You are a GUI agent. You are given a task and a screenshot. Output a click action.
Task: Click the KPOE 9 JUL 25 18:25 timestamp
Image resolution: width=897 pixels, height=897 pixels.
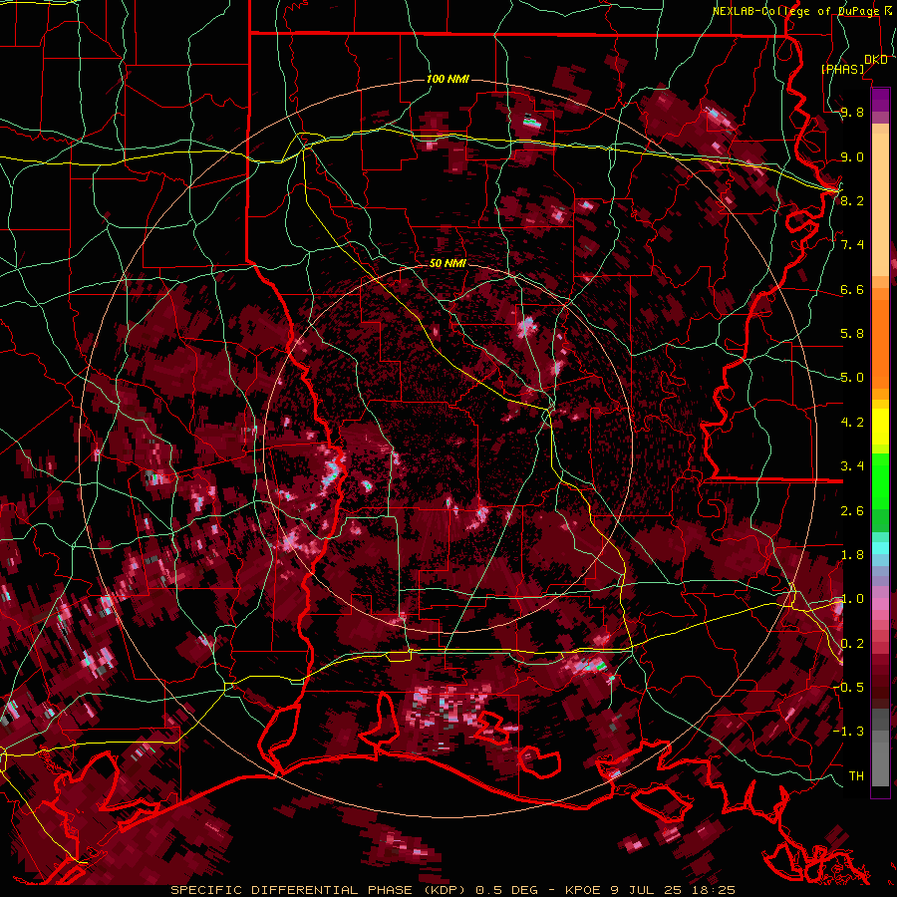pyautogui.click(x=650, y=890)
